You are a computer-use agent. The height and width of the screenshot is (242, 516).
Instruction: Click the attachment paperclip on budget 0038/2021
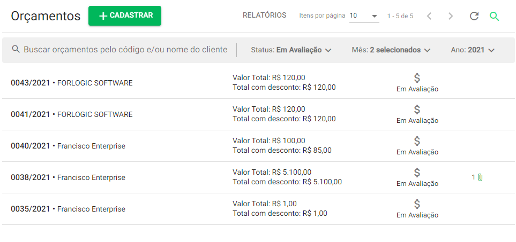480,177
